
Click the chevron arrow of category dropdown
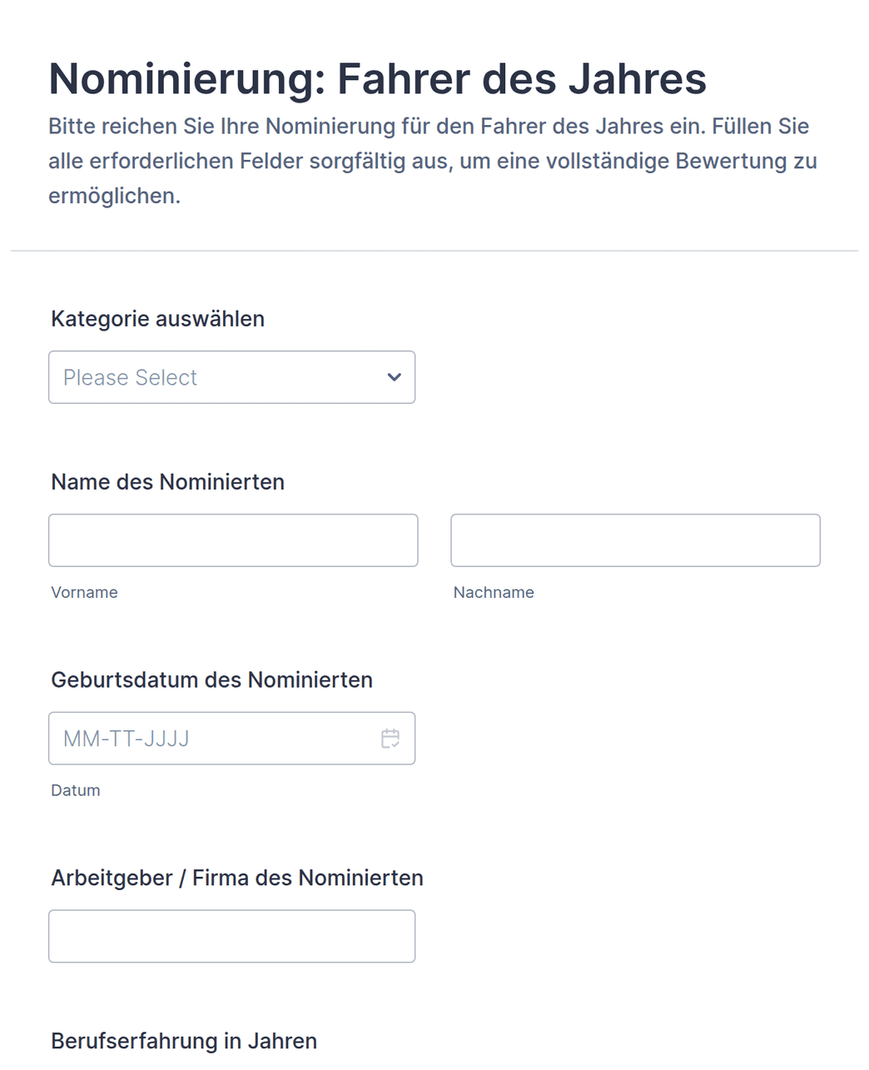395,377
